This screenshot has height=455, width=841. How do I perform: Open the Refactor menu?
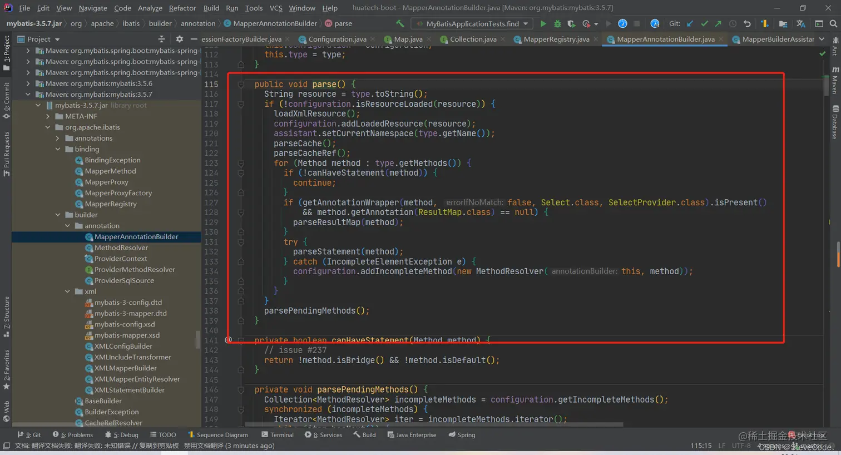click(182, 8)
